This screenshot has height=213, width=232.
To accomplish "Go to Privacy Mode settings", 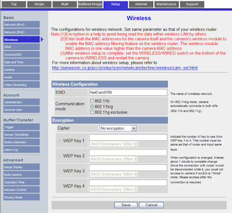I will coord(21,197).
